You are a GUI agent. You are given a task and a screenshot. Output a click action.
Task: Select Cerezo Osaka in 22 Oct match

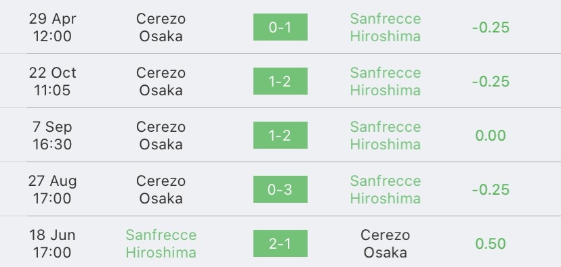161,81
